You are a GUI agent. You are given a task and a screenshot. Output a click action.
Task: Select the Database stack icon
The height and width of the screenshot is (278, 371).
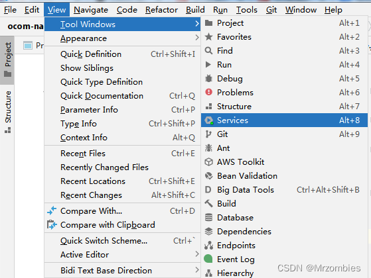(x=208, y=217)
